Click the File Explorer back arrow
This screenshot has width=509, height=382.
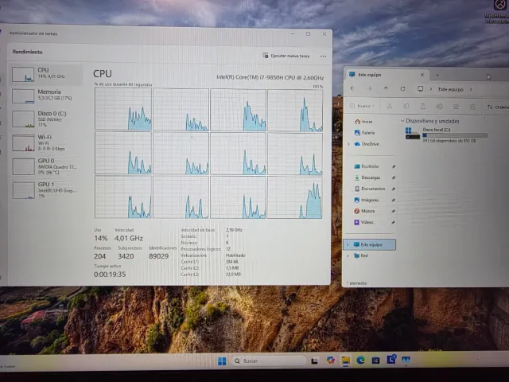point(353,89)
